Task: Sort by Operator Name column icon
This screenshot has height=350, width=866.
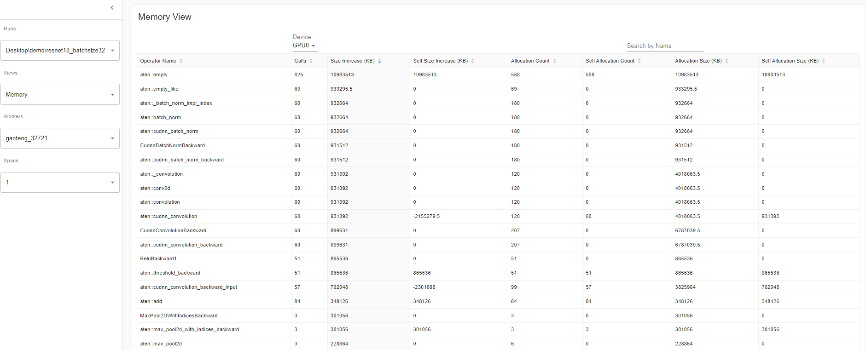Action: tap(181, 61)
